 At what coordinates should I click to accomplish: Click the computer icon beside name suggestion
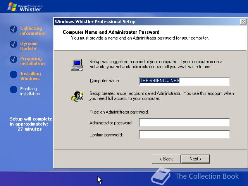click(x=77, y=65)
